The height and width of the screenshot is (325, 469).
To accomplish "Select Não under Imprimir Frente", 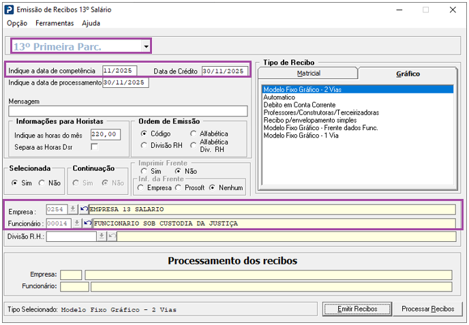I will click(x=179, y=171).
